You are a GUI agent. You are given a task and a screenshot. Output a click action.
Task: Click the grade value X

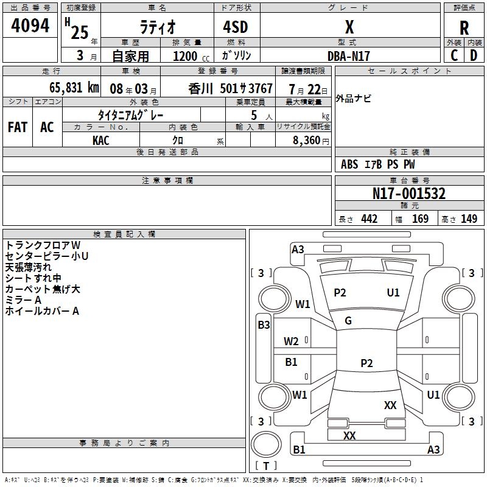349,27
